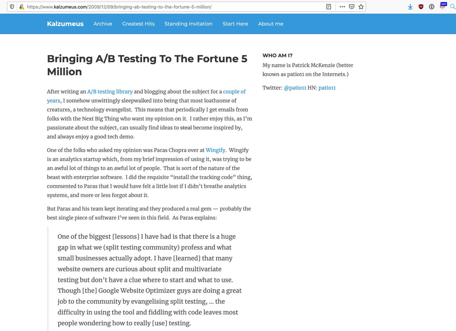Open the About me nav item
This screenshot has height=331, width=456.
[271, 24]
